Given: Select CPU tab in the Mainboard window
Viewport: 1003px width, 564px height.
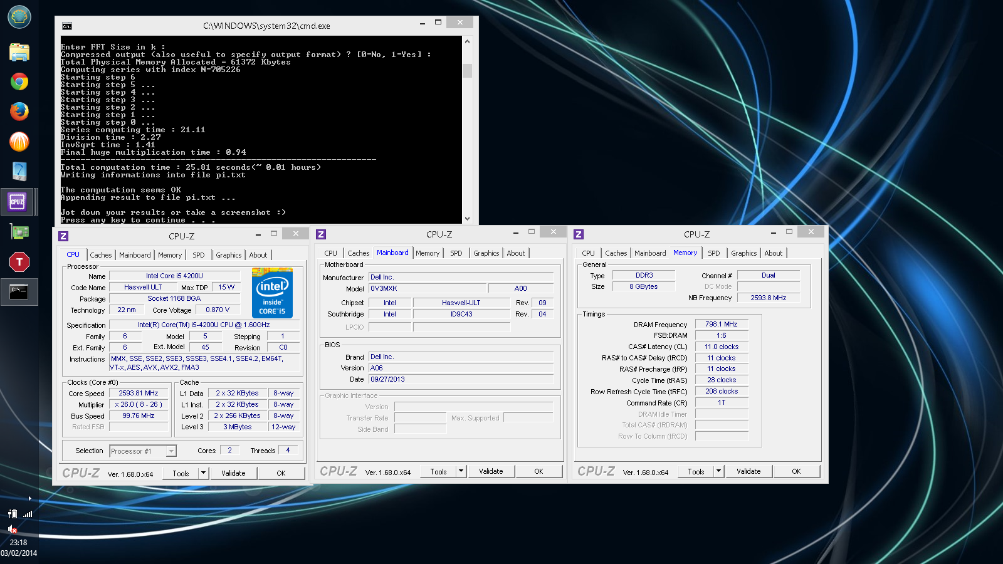Looking at the screenshot, I should pyautogui.click(x=330, y=253).
